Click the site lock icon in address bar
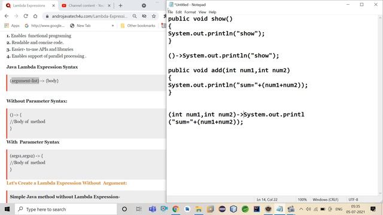Image resolution: width=383 pixels, height=215 pixels. (x=47, y=16)
